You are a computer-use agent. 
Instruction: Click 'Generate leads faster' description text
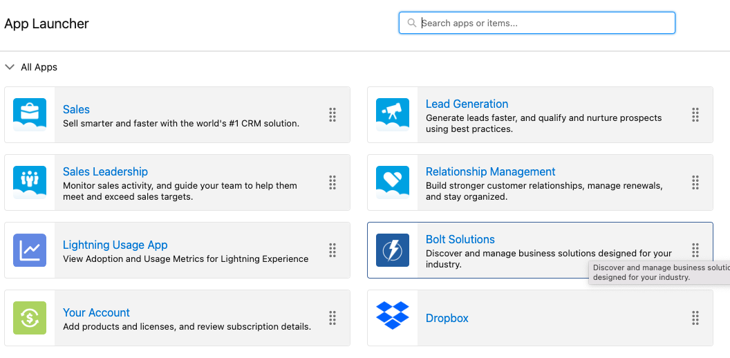click(544, 124)
